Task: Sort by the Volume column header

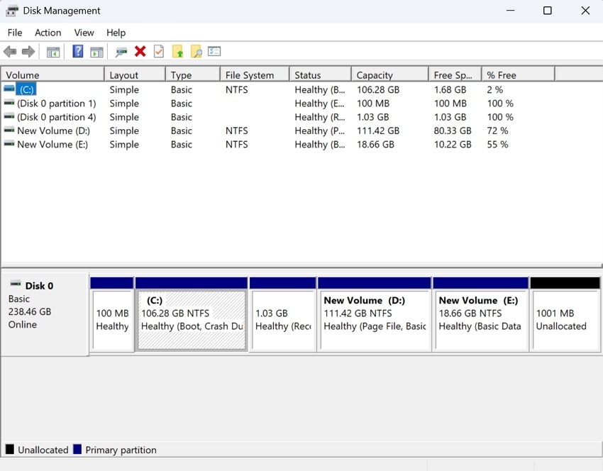Action: (x=52, y=74)
